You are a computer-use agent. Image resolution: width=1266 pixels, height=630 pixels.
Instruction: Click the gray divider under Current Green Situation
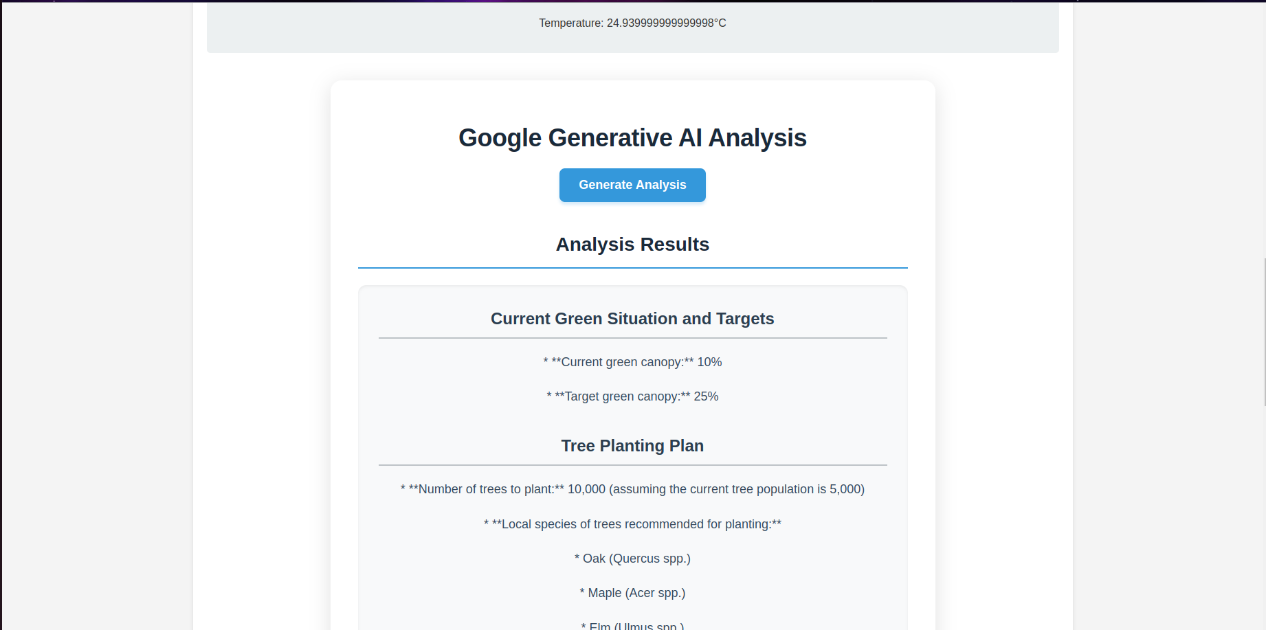(632, 338)
